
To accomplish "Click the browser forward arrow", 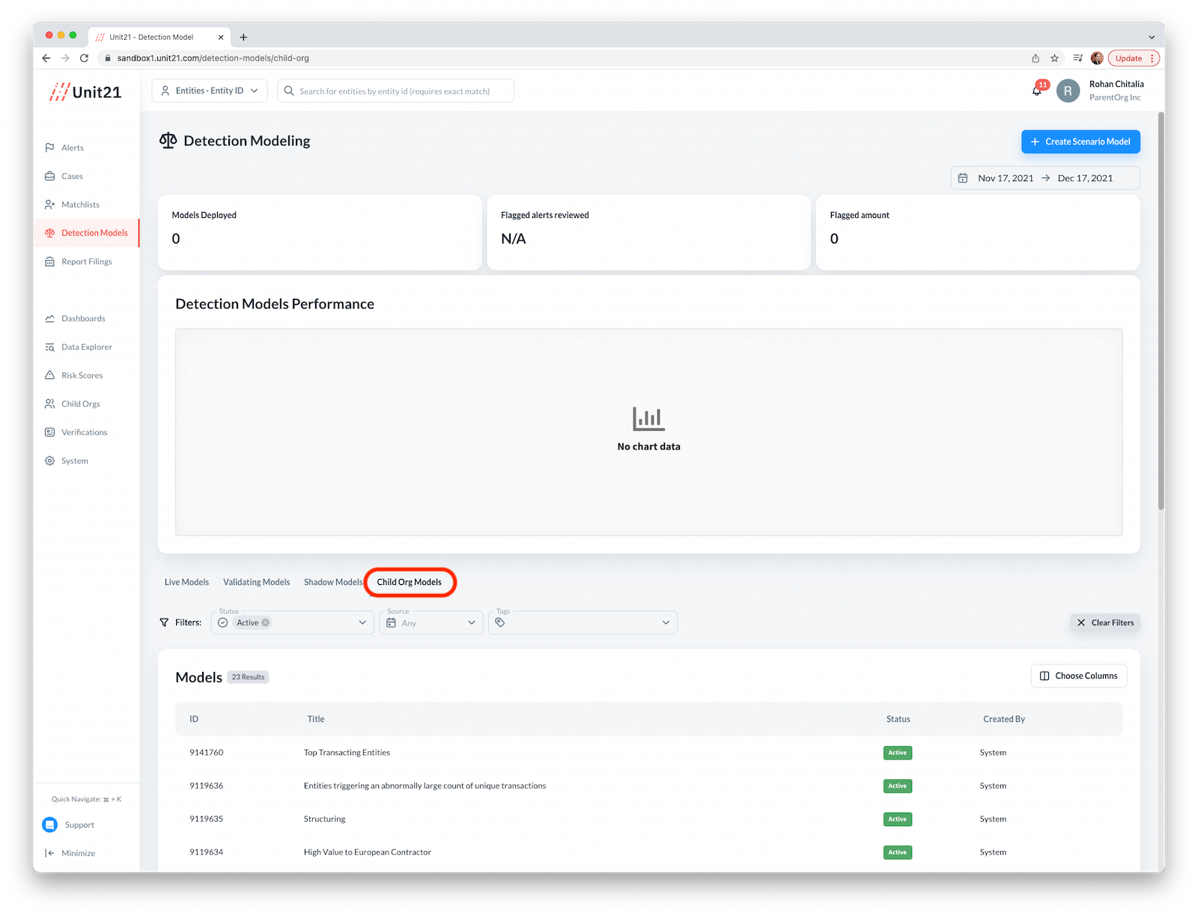I will [x=65, y=58].
